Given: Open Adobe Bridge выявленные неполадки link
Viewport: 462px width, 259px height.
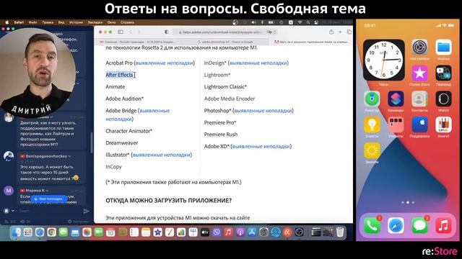Looking at the screenshot, I should 138,115.
